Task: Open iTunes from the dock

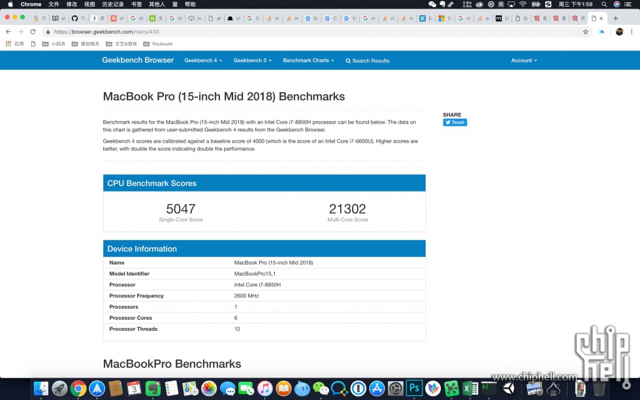Action: pyautogui.click(x=265, y=388)
